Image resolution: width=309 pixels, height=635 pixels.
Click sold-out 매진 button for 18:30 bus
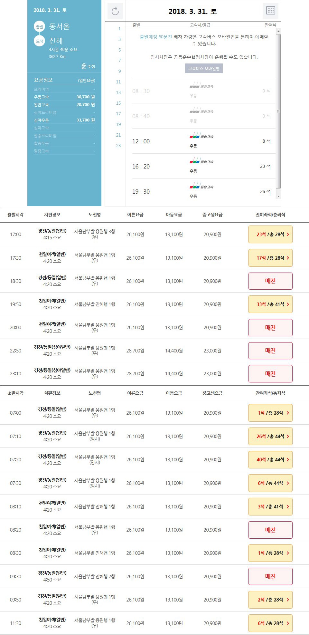tap(270, 281)
